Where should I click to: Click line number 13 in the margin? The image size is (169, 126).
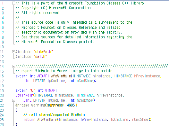tap(2, 61)
